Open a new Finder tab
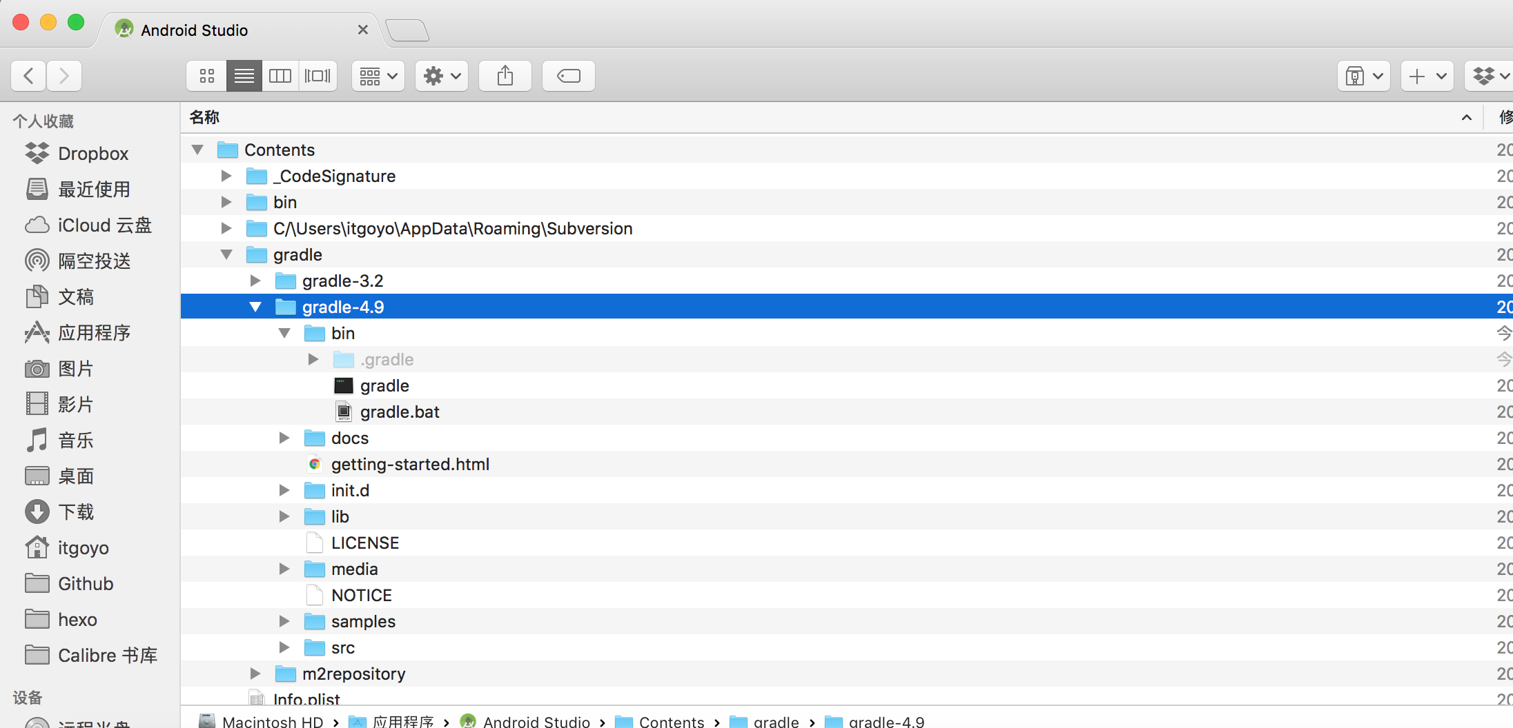 [x=407, y=30]
